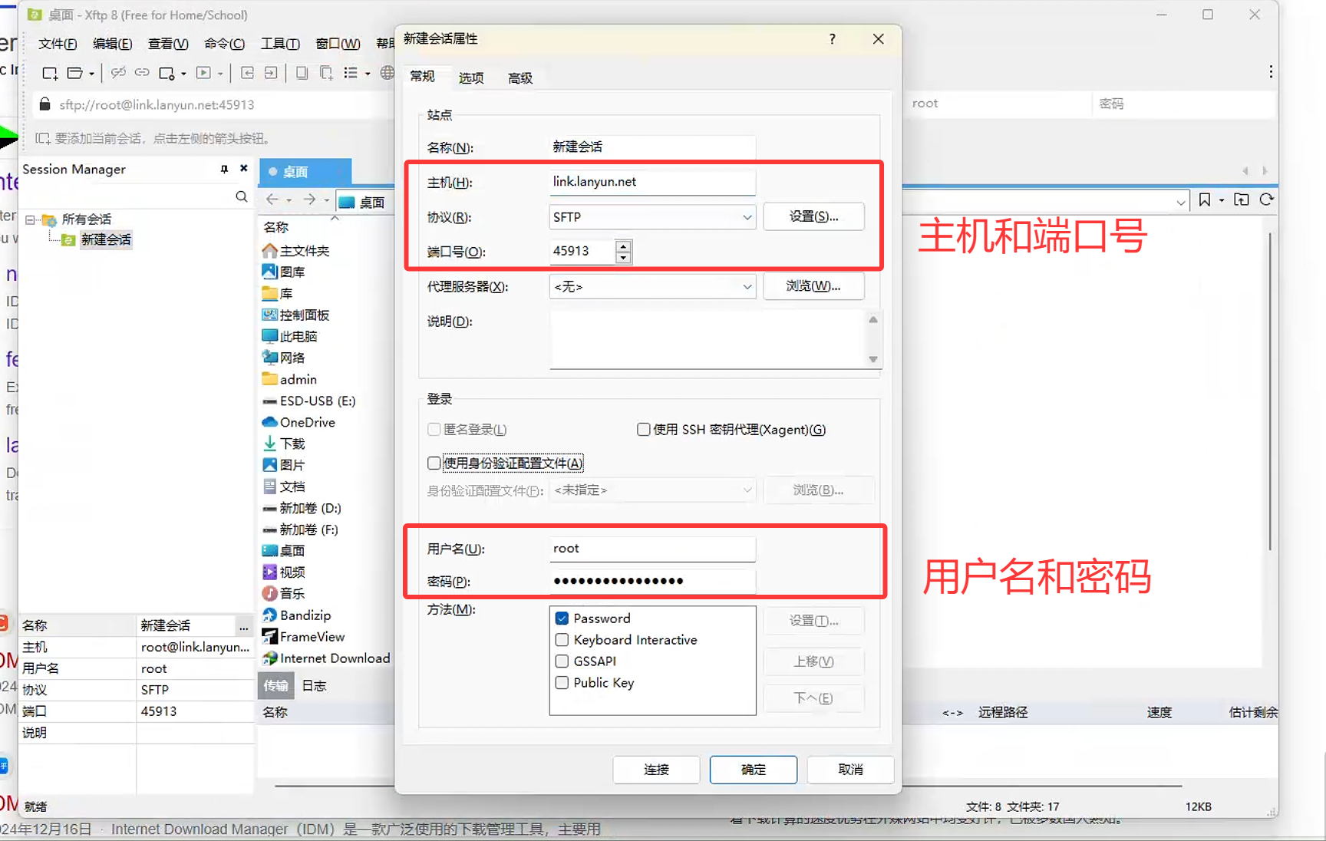Enable anonymous login checkbox
1326x841 pixels.
434,430
